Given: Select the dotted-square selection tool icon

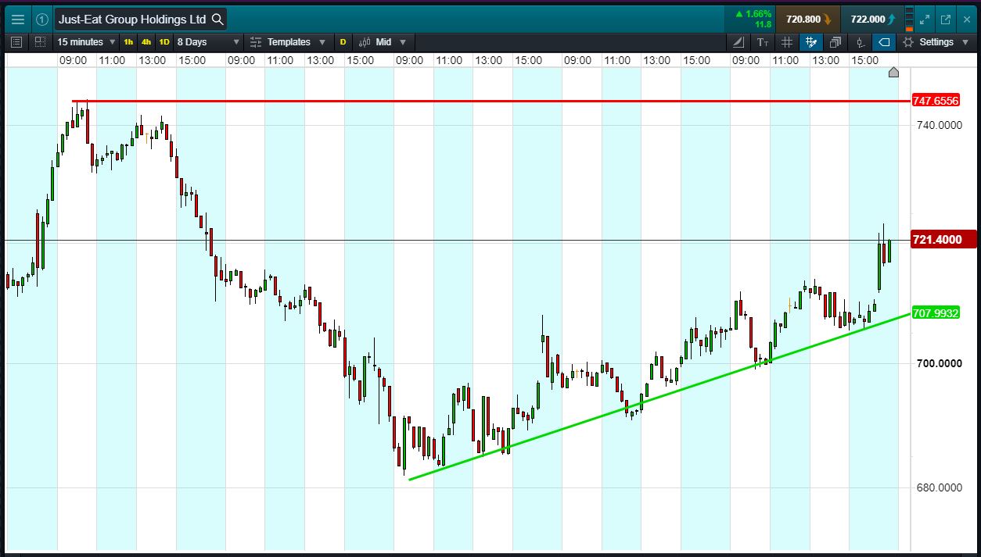Looking at the screenshot, I should pyautogui.click(x=40, y=42).
